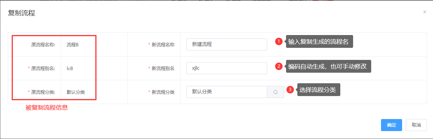Click red step marker number 2

(x=278, y=66)
